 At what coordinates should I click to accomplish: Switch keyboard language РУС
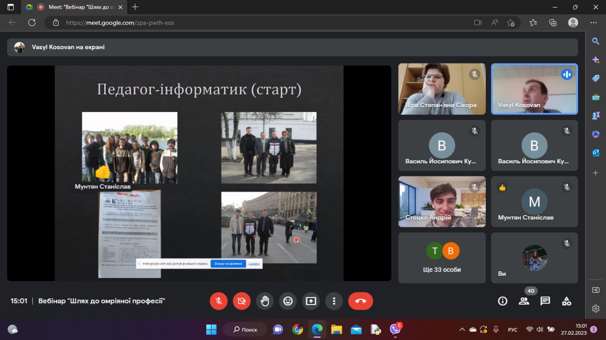513,329
